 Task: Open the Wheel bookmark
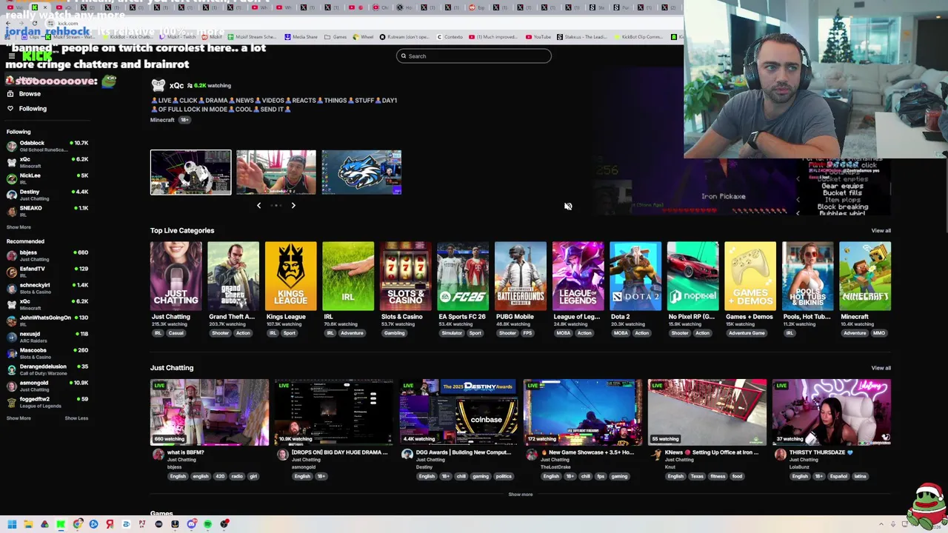[x=363, y=37]
